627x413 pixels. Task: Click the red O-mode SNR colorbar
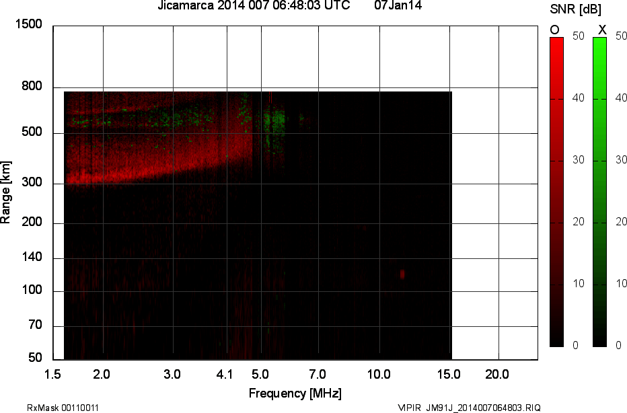(556, 192)
